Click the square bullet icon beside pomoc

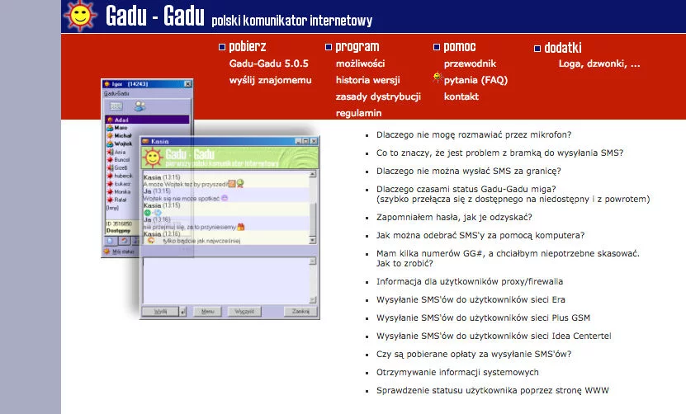[x=436, y=47]
